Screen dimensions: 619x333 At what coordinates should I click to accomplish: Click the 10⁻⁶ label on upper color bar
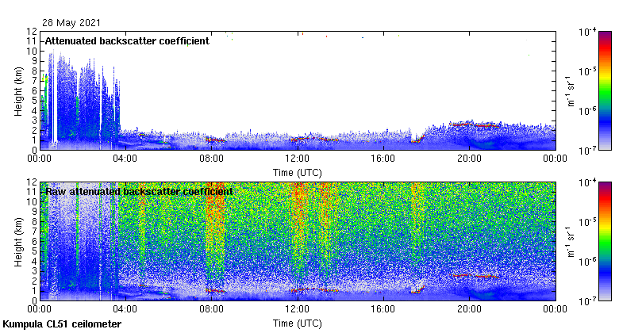tap(587, 110)
